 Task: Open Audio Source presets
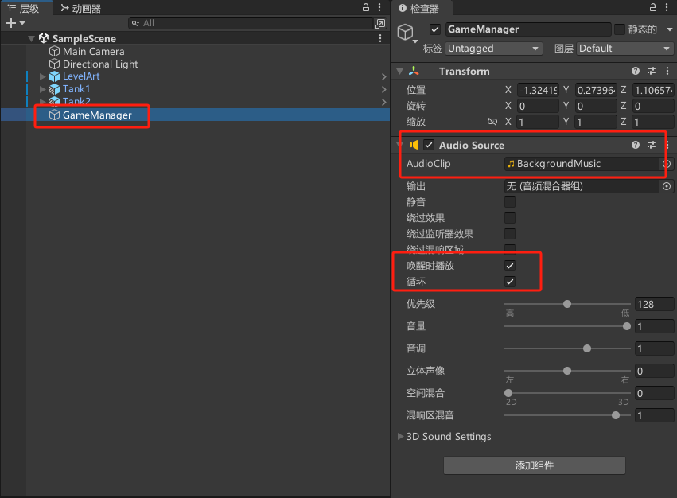(652, 145)
